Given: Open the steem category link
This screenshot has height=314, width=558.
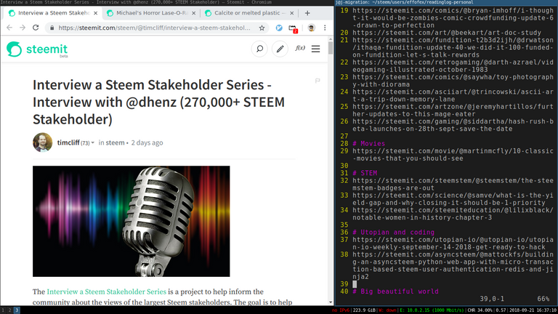Looking at the screenshot, I should [x=115, y=142].
